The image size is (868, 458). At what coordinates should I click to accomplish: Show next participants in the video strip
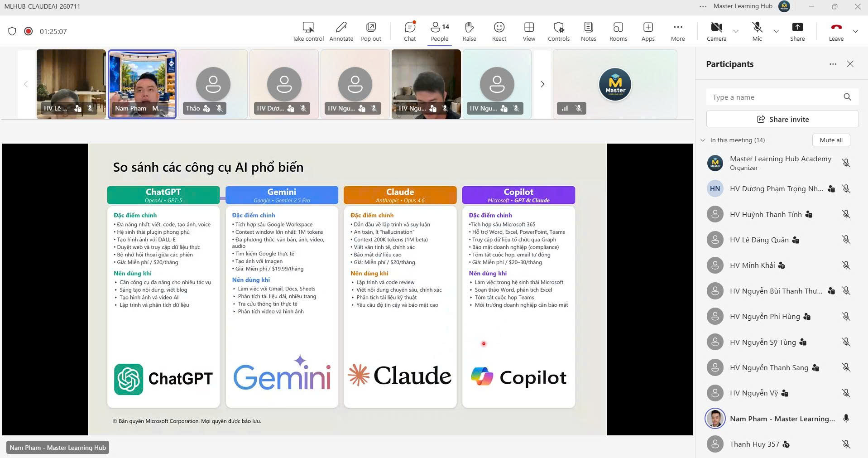click(x=542, y=84)
